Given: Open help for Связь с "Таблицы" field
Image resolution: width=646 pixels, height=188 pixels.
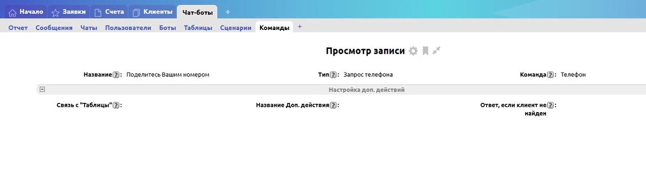Looking at the screenshot, I should pos(116,105).
